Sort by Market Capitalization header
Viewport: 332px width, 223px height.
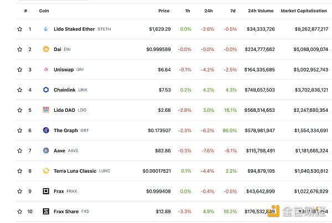coord(304,11)
